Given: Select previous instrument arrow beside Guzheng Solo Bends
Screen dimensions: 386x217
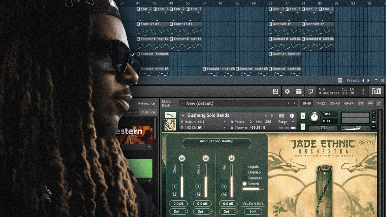Looking at the screenshot, I should click(x=266, y=115).
